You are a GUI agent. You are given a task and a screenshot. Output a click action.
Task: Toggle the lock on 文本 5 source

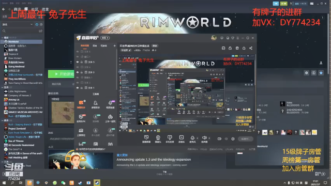click(82, 62)
